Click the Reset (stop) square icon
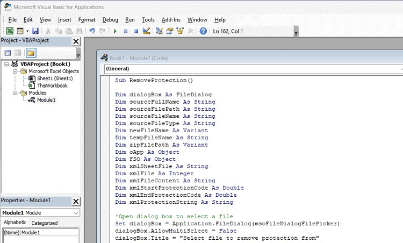 [x=136, y=31]
